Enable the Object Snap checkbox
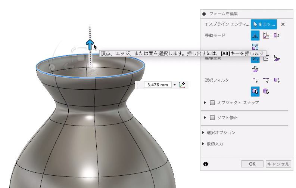 pyautogui.click(x=212, y=103)
